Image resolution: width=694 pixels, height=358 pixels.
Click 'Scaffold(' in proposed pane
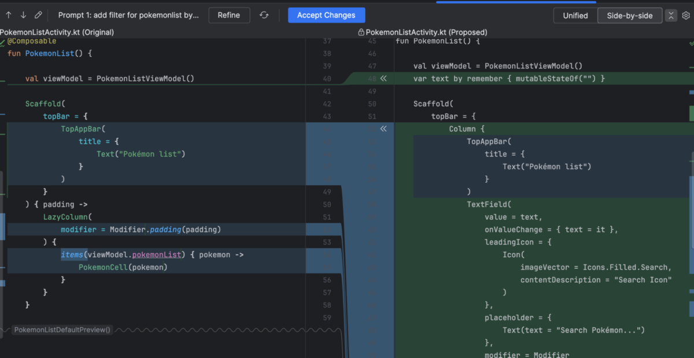coord(434,104)
